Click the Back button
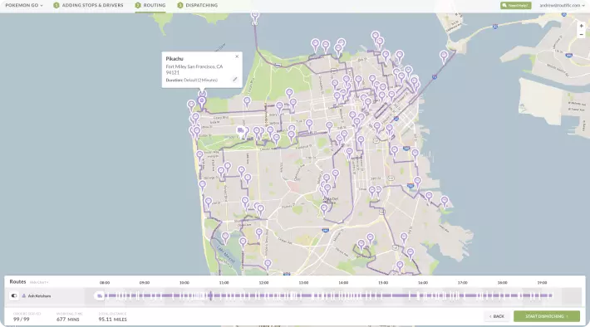This screenshot has height=327, width=590. coord(497,316)
